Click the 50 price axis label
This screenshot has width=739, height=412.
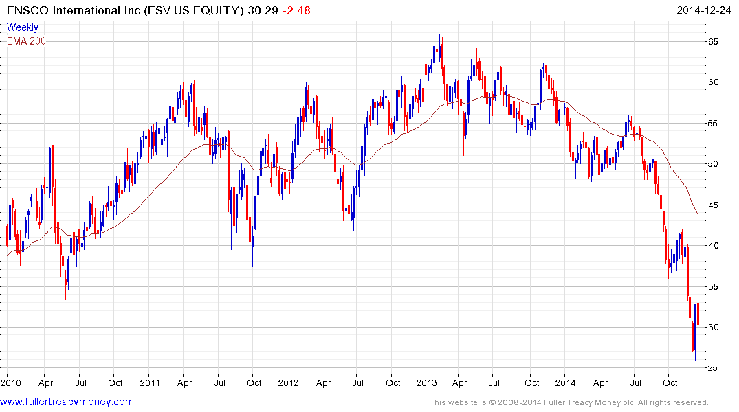(713, 164)
